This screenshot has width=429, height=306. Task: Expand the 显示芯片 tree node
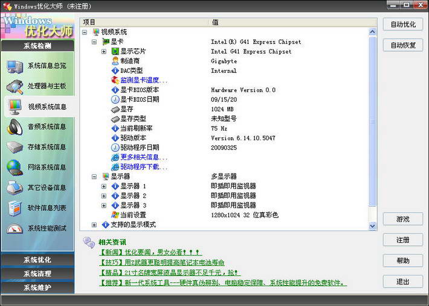pos(104,51)
